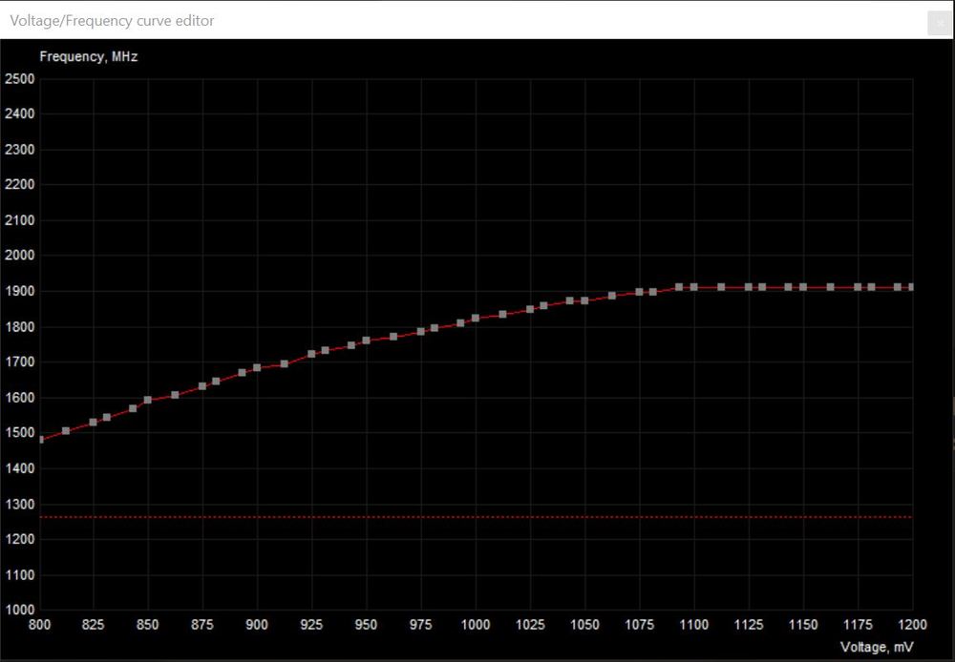955x662 pixels.
Task: Close the Voltage/Frequency curve editor window
Action: click(938, 23)
